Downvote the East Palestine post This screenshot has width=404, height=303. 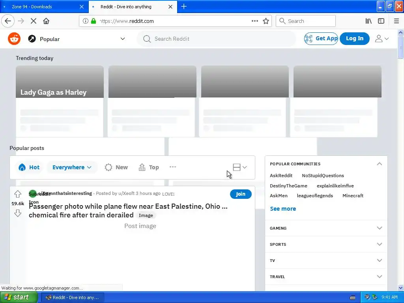17,213
